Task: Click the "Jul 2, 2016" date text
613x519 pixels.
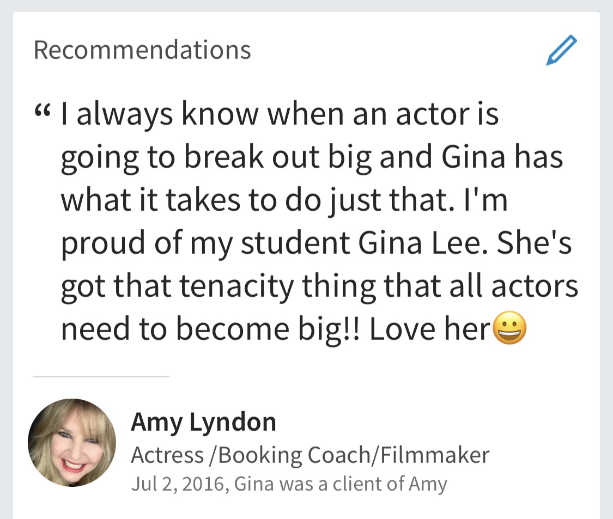Action: (178, 484)
